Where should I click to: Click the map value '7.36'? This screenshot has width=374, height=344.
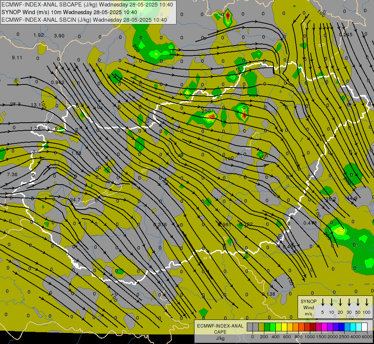pos(12,175)
